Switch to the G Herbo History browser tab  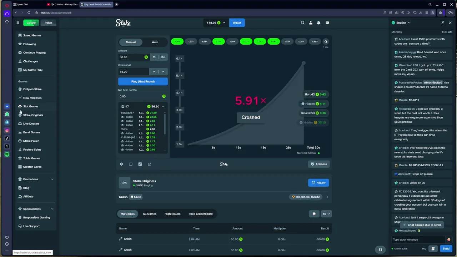coord(62,4)
